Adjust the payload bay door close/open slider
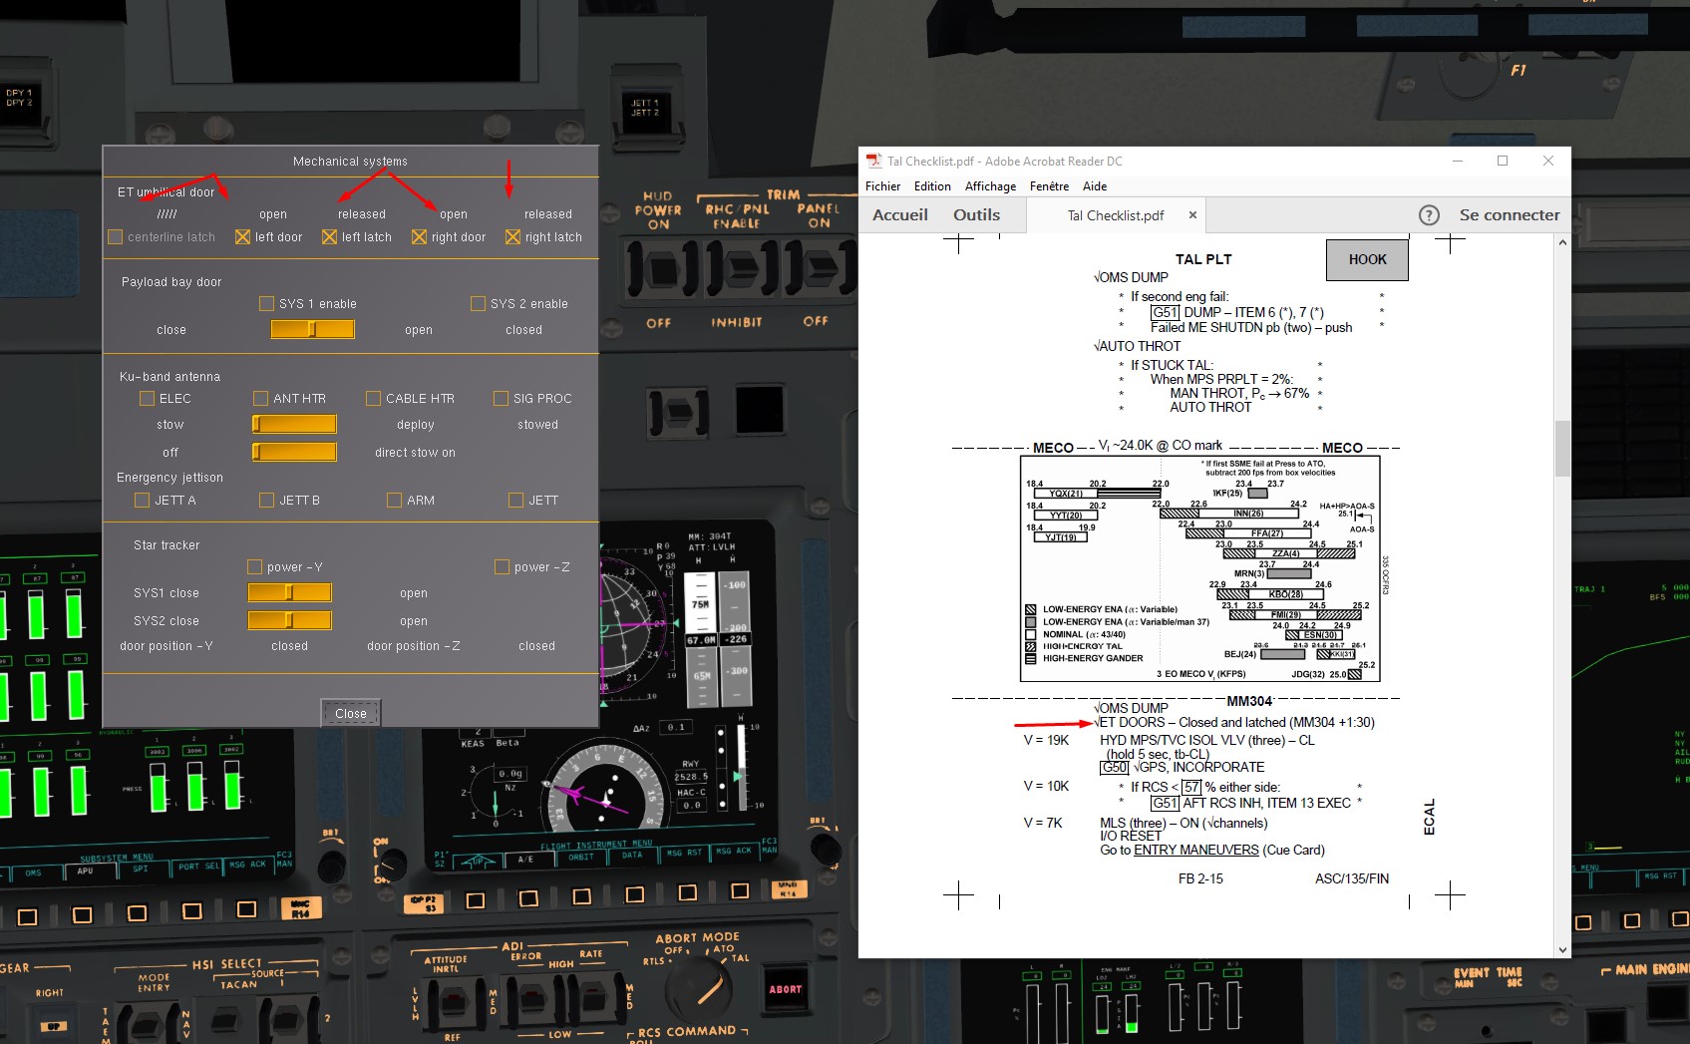 (x=312, y=329)
